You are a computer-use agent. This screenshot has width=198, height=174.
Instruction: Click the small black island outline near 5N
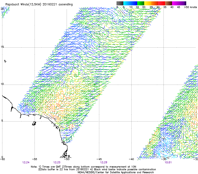[34, 123]
